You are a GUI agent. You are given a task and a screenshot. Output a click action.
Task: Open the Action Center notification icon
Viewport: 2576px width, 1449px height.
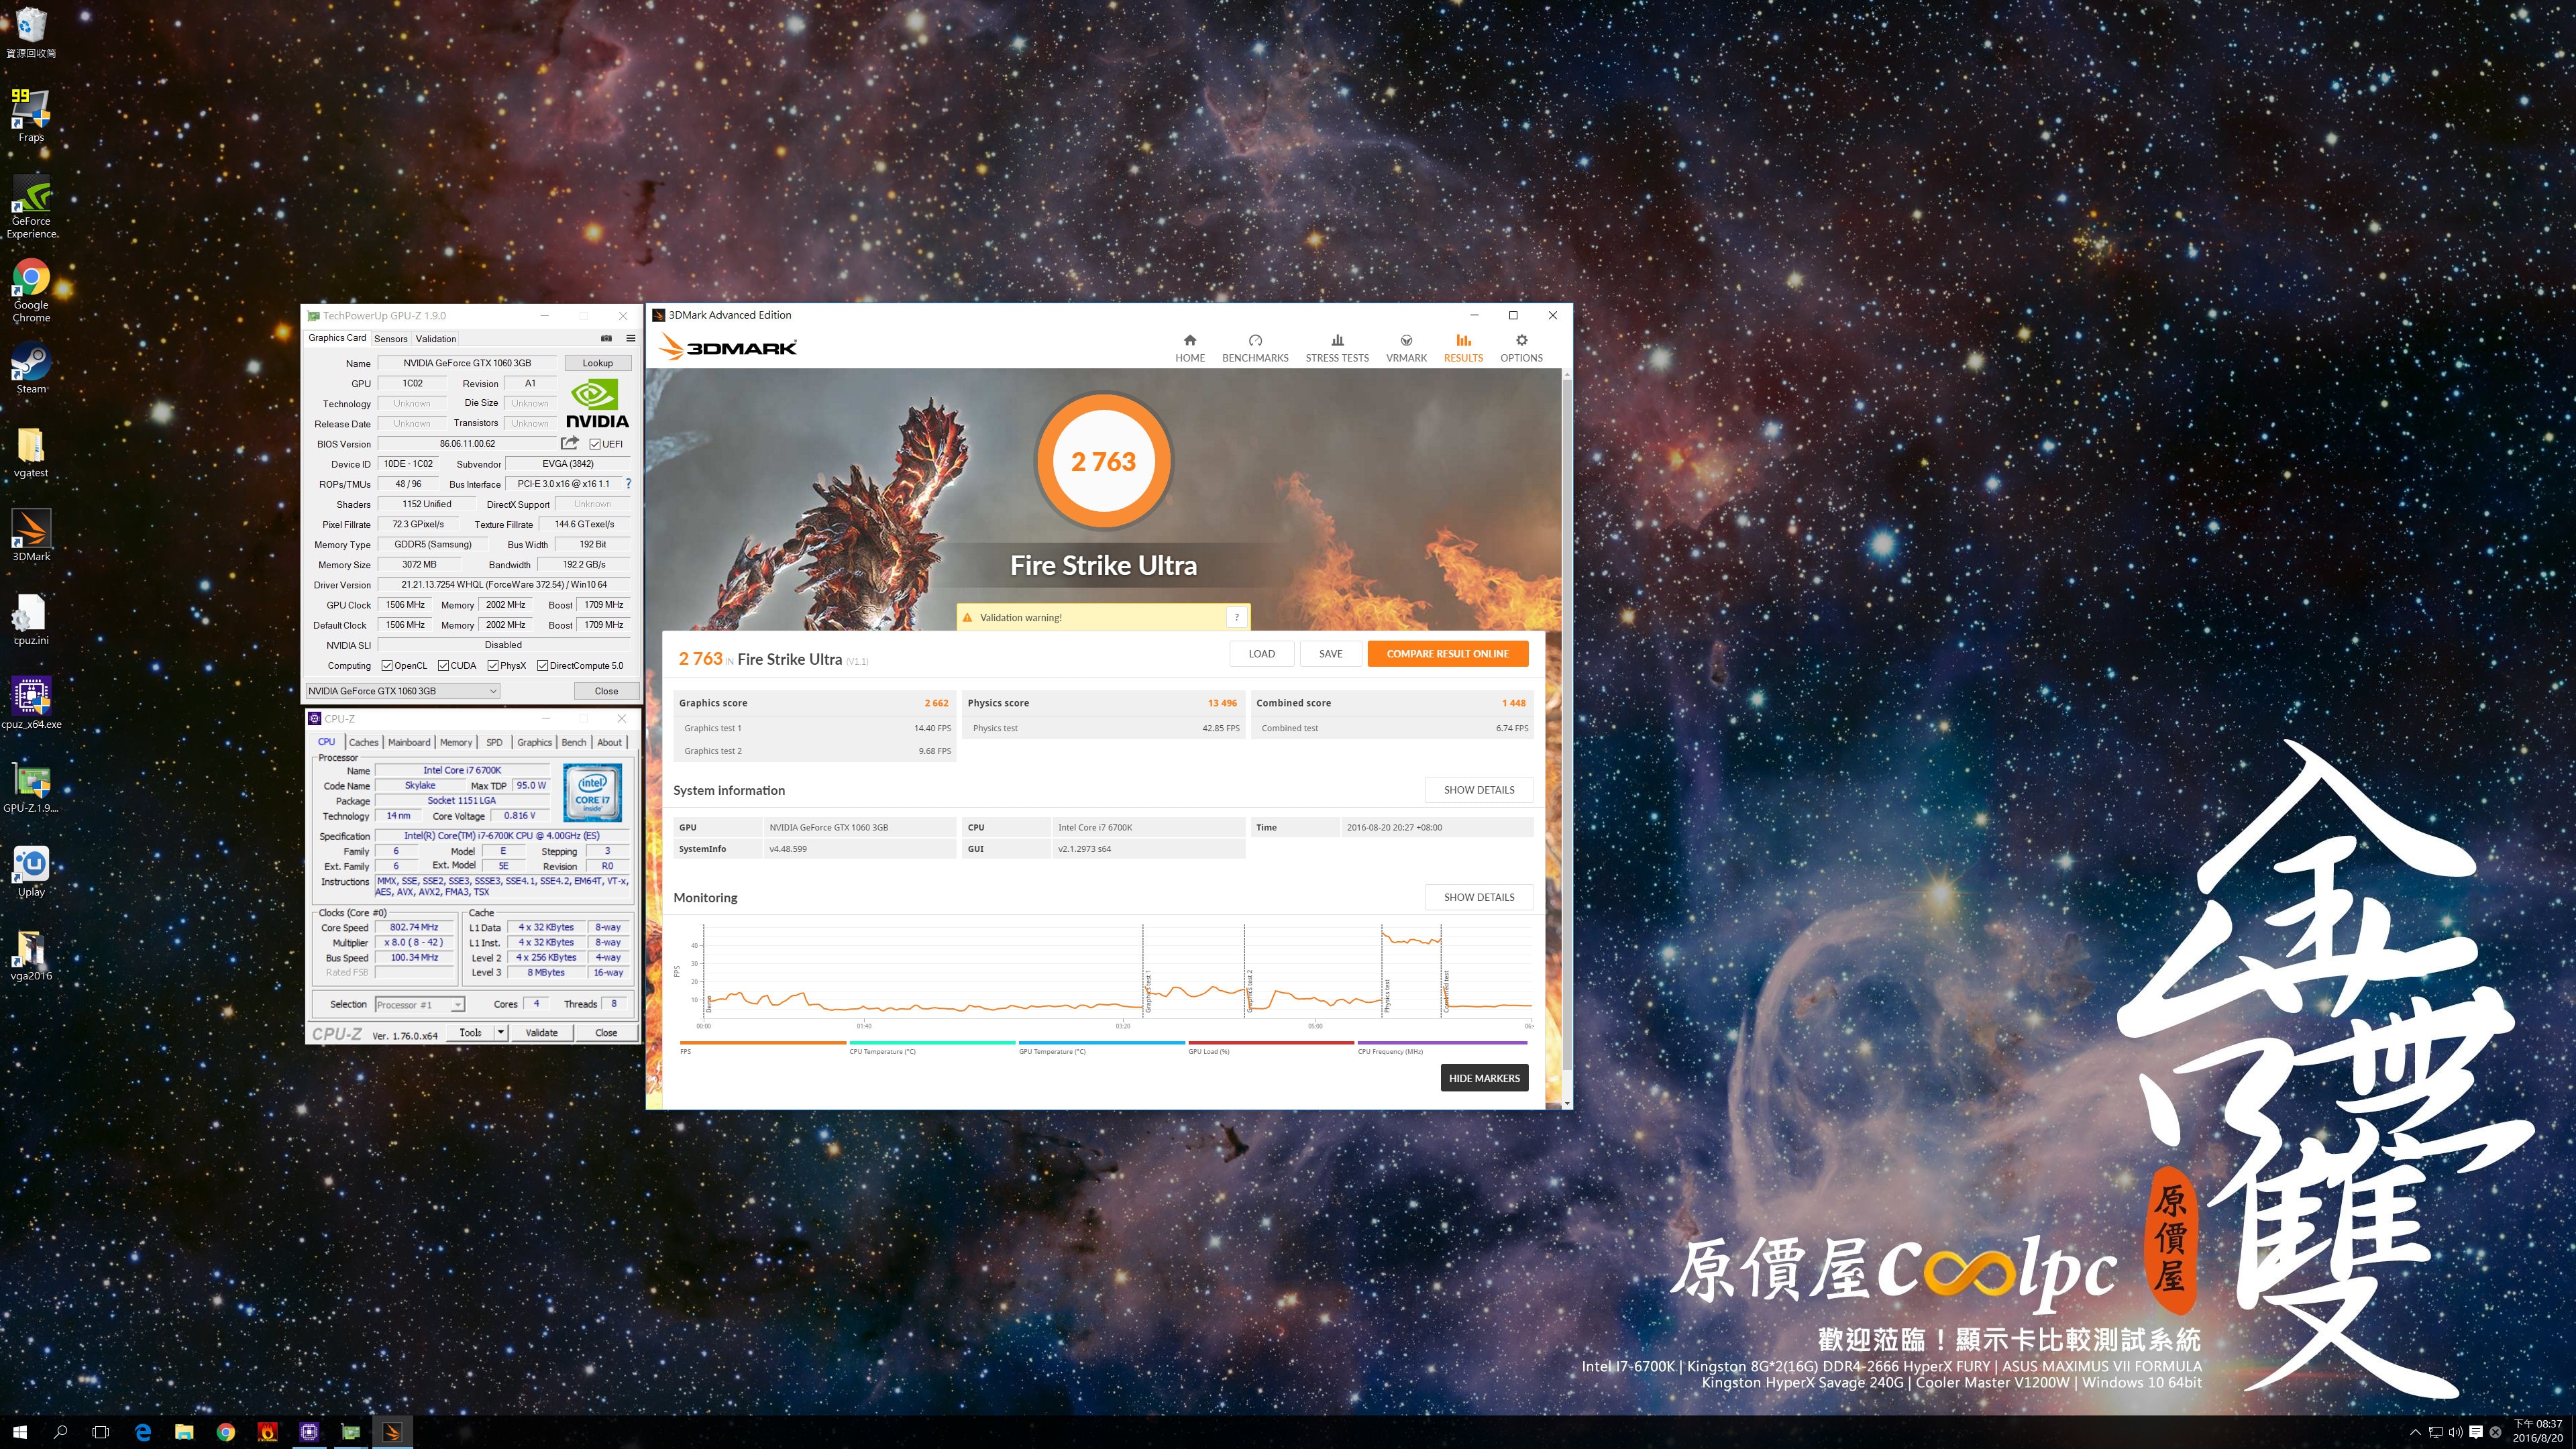[x=2476, y=1432]
